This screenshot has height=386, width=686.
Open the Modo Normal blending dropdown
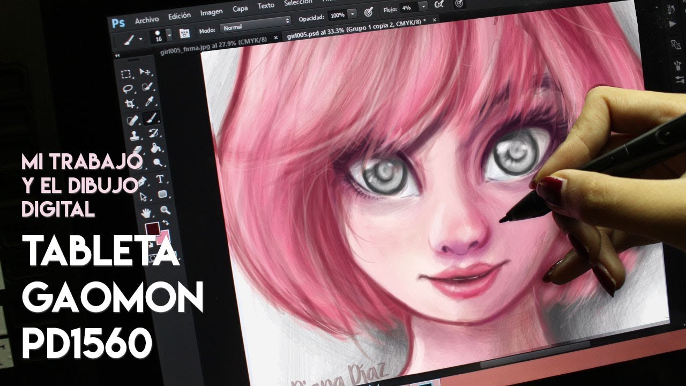255,25
